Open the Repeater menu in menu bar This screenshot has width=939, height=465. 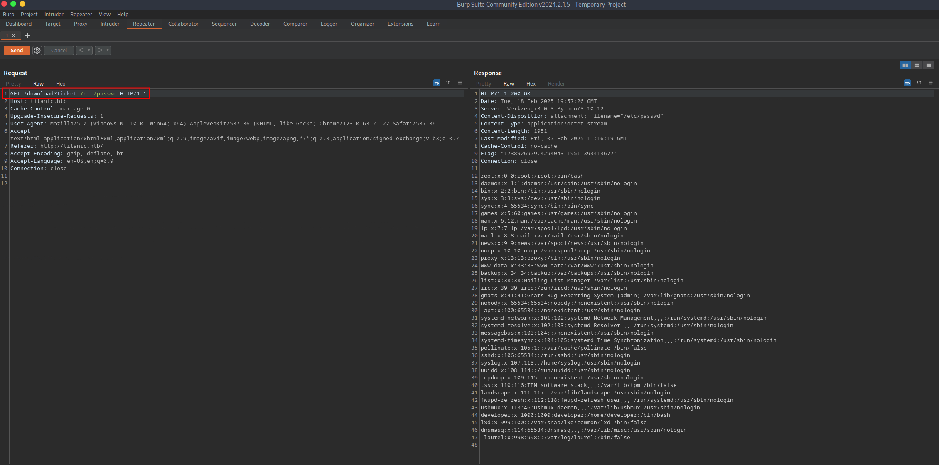(x=81, y=14)
